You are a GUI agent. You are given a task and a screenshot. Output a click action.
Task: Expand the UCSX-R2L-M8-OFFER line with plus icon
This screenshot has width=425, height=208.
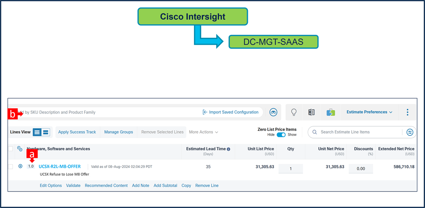(20, 166)
